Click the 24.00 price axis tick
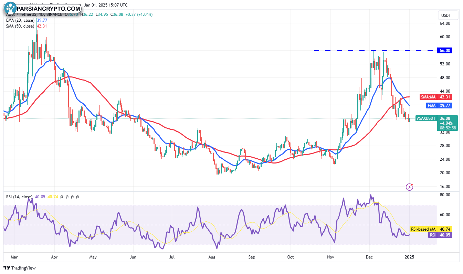The width and height of the screenshot is (463, 274). pos(445,159)
